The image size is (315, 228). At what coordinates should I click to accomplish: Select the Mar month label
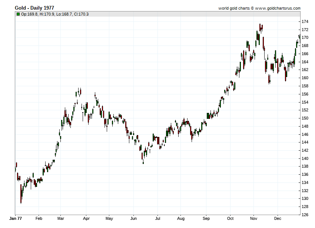(61, 218)
